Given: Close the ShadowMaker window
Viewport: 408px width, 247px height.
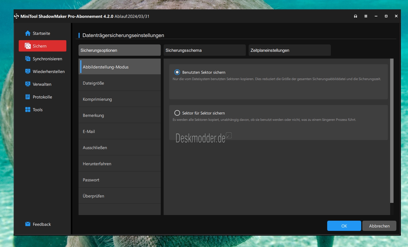Looking at the screenshot, I should (x=396, y=16).
